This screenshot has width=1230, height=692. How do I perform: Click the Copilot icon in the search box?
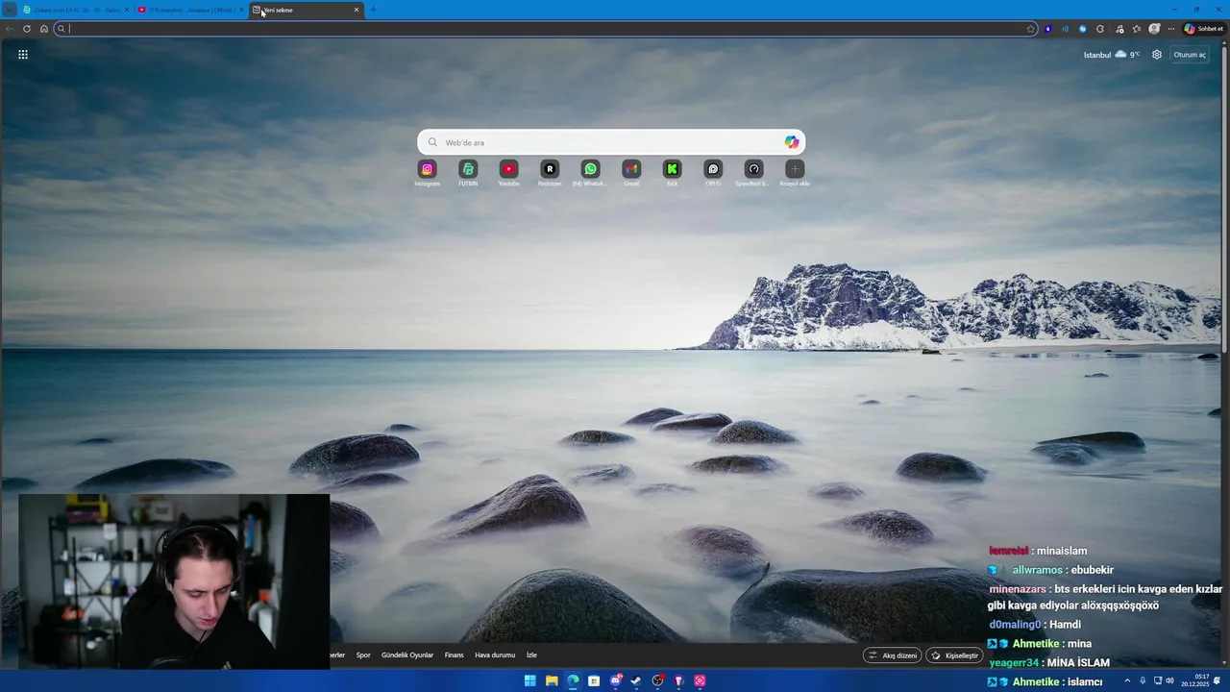[x=791, y=142]
